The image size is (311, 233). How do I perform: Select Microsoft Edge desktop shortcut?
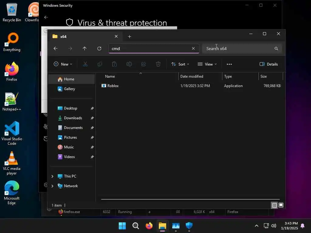[12, 193]
